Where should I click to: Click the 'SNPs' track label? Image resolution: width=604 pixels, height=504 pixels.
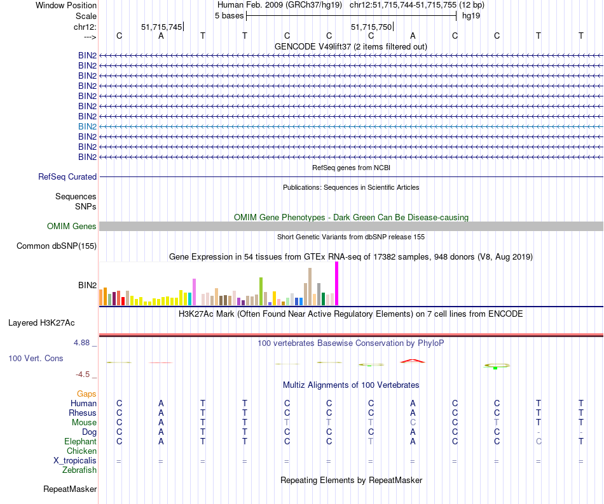click(x=86, y=206)
